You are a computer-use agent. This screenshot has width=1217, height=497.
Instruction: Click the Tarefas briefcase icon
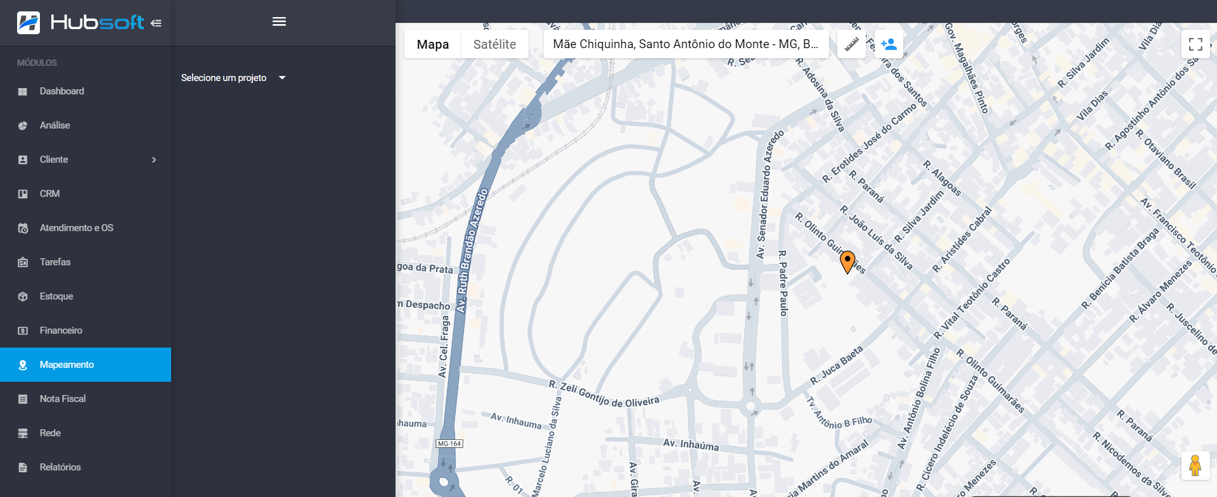(23, 262)
